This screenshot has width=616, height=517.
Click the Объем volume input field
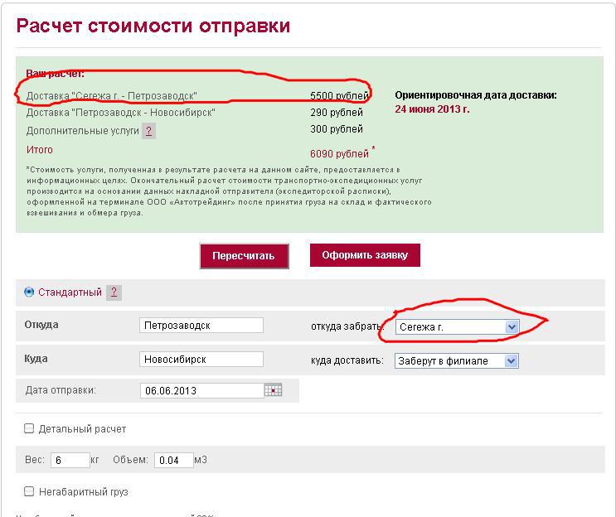173,460
